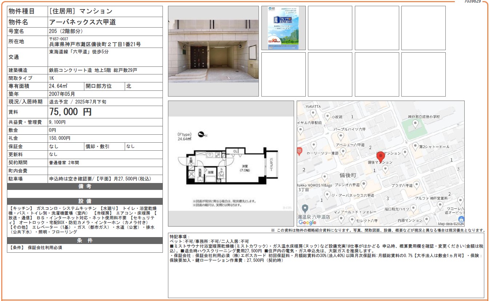489x301 pixels.
Task: Select the layout type 1K value
Action: pyautogui.click(x=52, y=78)
